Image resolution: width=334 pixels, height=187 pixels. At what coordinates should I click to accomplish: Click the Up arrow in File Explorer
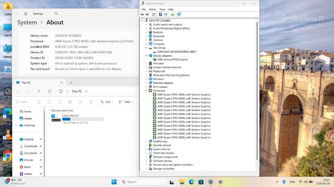pos(39,91)
